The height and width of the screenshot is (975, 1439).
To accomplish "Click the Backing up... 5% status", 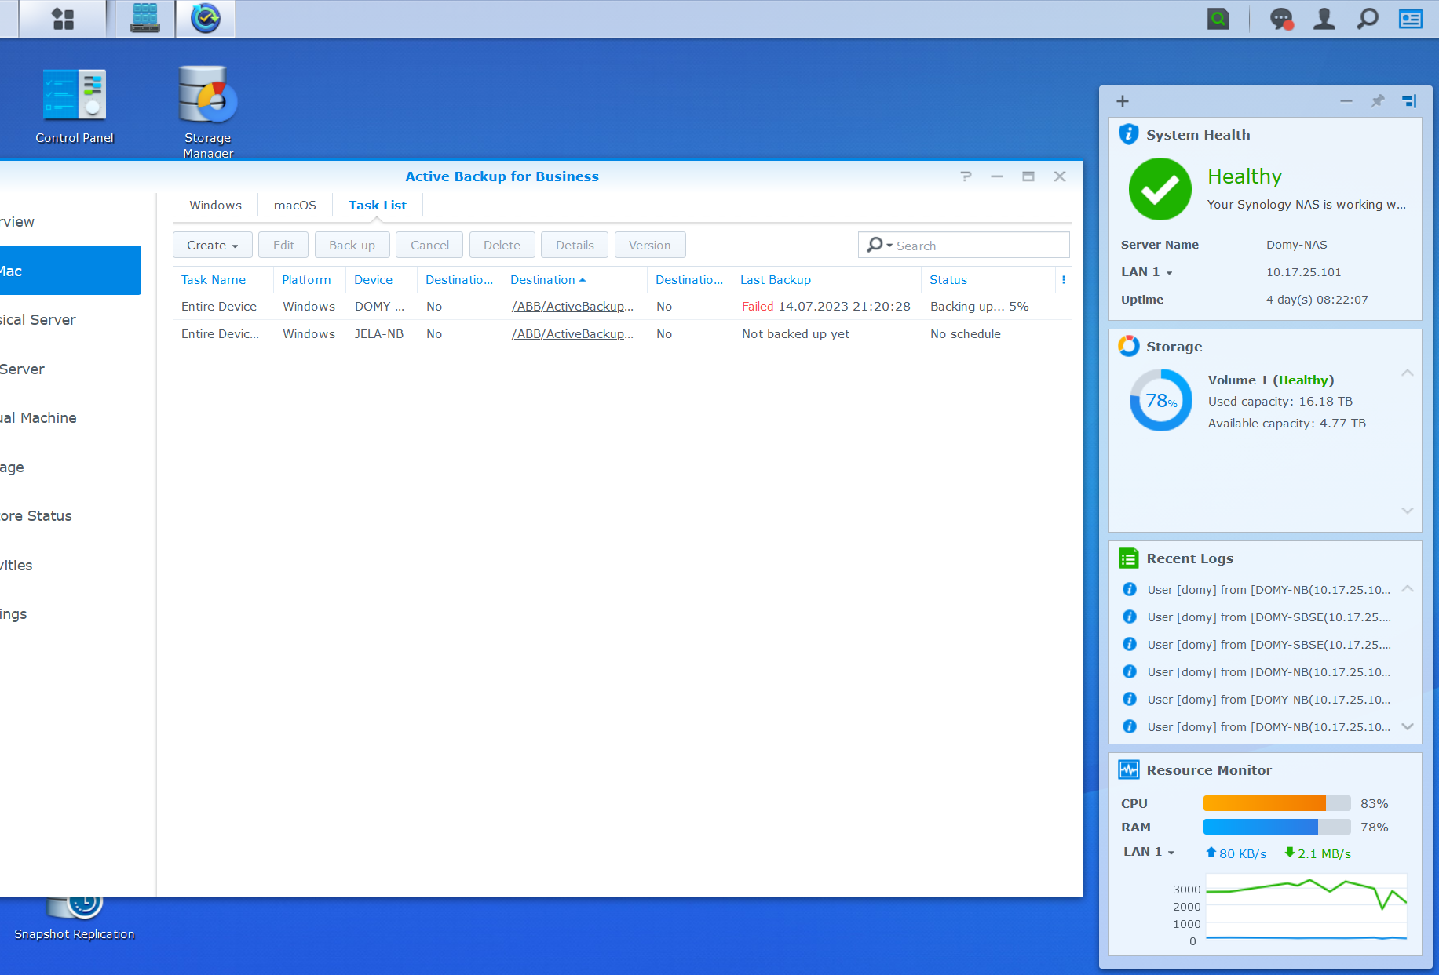I will pos(979,307).
